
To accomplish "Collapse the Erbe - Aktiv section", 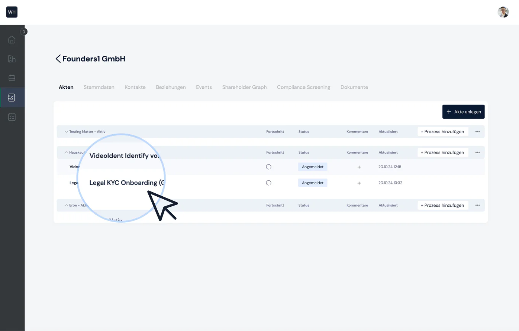I will pos(66,205).
